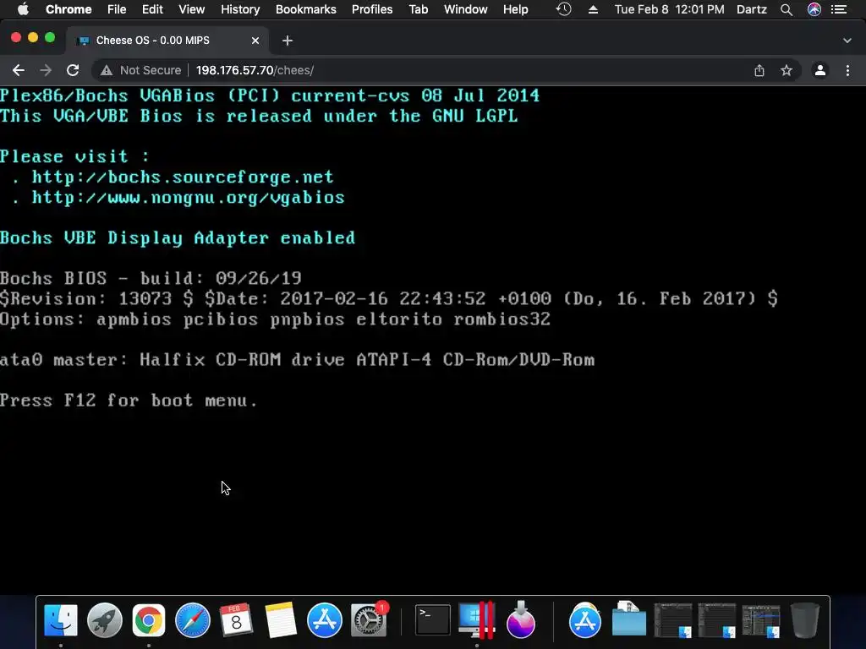Click the Not Secure warning indicator
The width and height of the screenshot is (866, 649).
coord(140,70)
